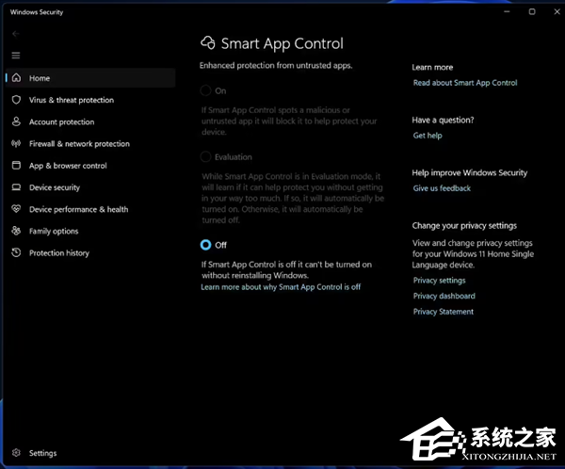Click the Protection history clock icon
Viewport: 565px width, 469px height.
pos(16,252)
